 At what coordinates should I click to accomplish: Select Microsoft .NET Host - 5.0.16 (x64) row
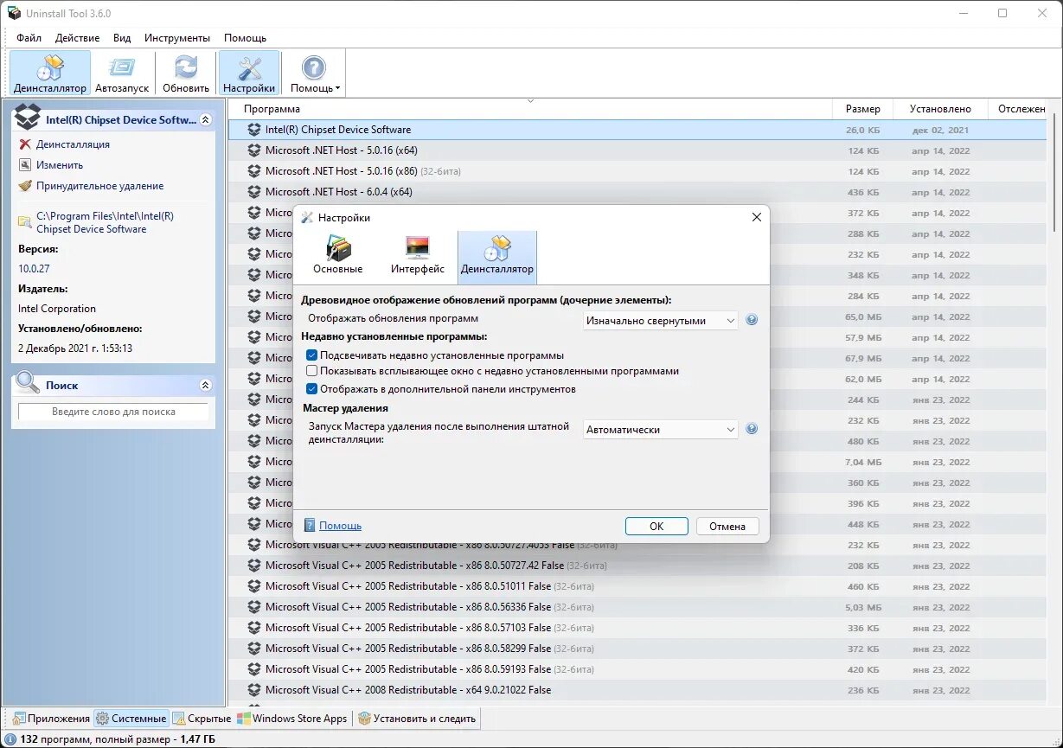(637, 150)
